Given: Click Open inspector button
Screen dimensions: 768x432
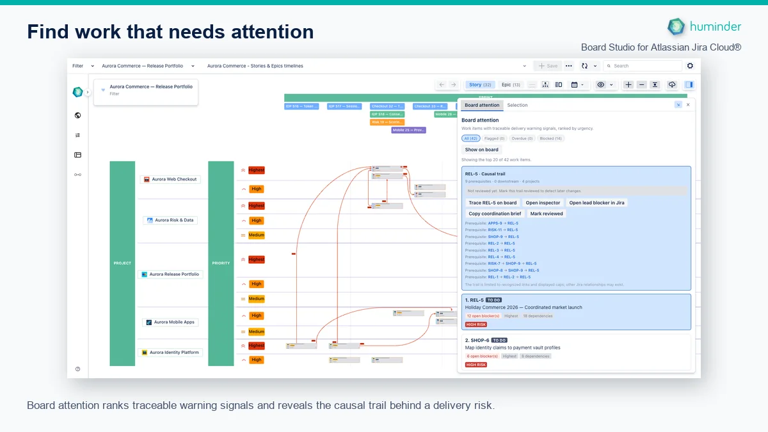Looking at the screenshot, I should click(543, 203).
